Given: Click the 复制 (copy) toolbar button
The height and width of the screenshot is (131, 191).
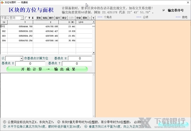Looking at the screenshot, I should click(x=39, y=18).
